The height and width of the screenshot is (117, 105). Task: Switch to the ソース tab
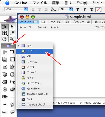tap(54, 22)
